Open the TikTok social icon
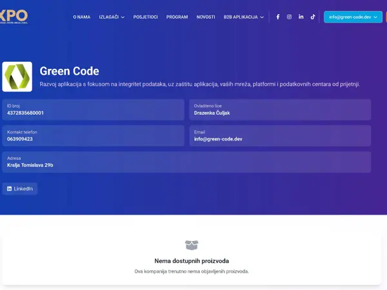This screenshot has height=290, width=387. coord(313,17)
